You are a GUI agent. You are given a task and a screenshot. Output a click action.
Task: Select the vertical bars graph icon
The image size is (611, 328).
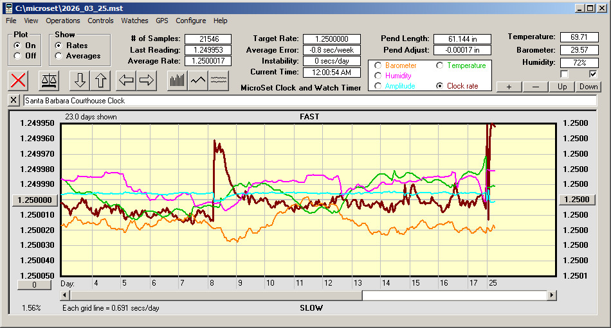(x=177, y=80)
